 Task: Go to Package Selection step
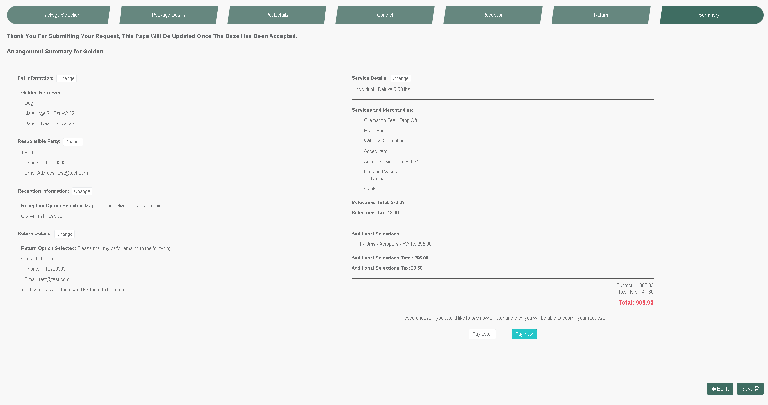point(61,15)
